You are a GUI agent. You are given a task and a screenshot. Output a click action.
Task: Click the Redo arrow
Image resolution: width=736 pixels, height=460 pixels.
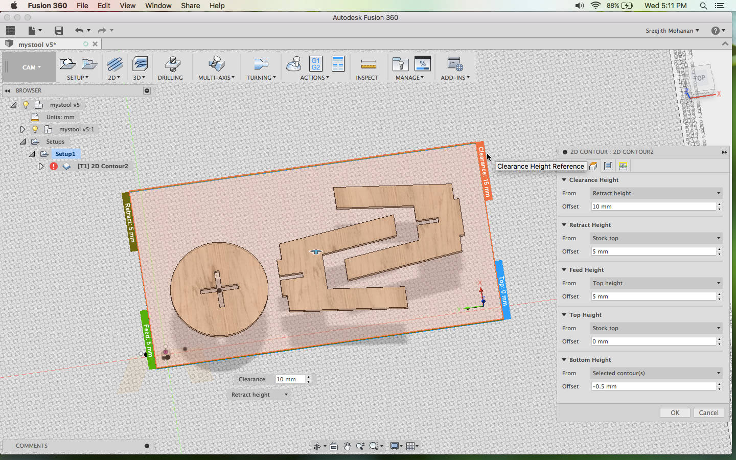point(102,31)
